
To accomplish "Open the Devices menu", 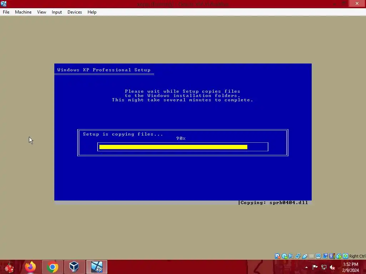I will pos(75,12).
